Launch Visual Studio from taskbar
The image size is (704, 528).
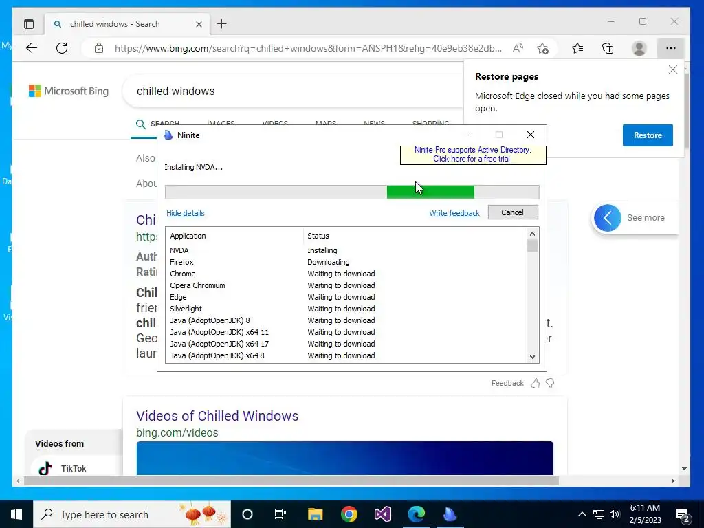pos(382,514)
